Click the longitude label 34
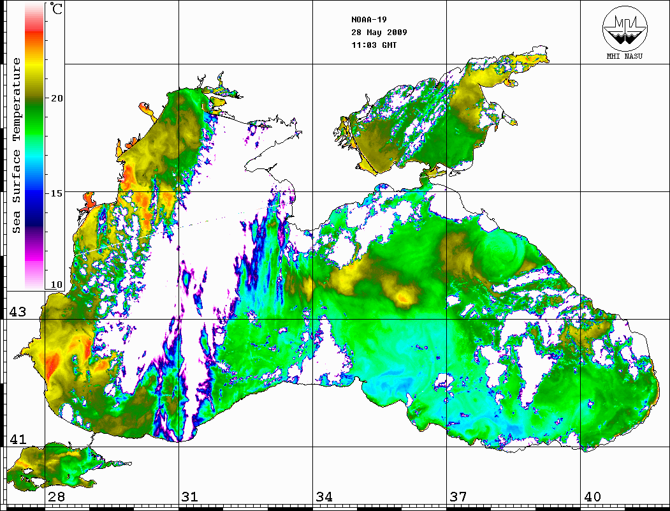 pos(324,497)
